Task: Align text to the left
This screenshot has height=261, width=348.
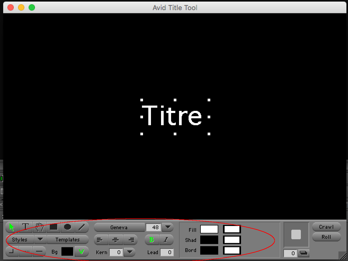Action: (100, 240)
